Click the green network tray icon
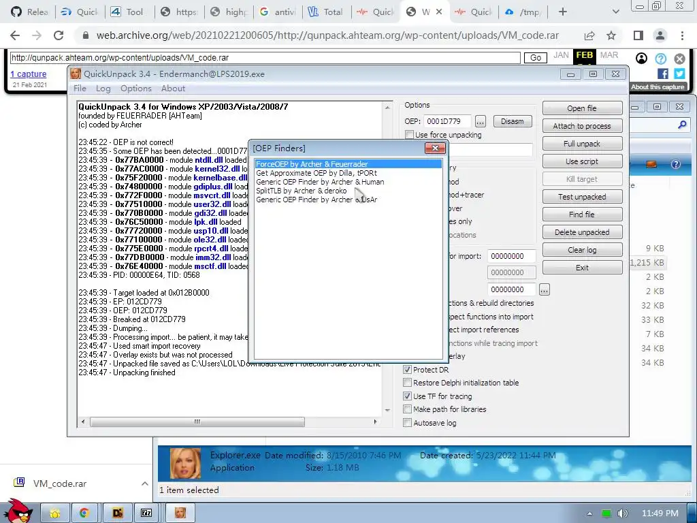The image size is (697, 523). (x=606, y=513)
